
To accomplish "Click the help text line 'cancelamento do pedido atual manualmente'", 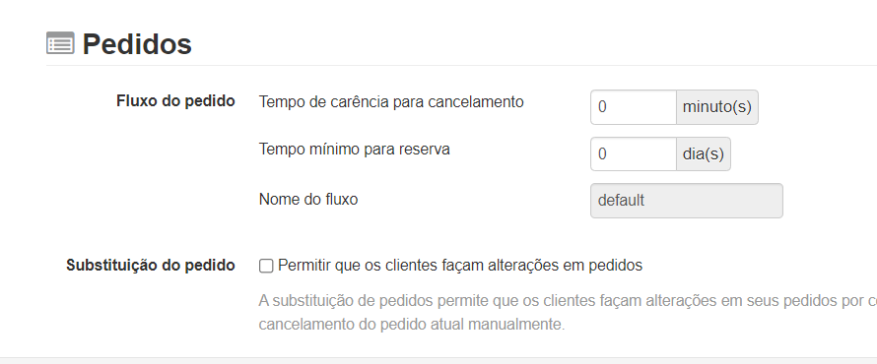I will click(x=412, y=325).
